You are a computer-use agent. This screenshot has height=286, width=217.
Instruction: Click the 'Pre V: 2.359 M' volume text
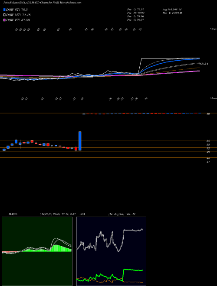tap(172, 13)
